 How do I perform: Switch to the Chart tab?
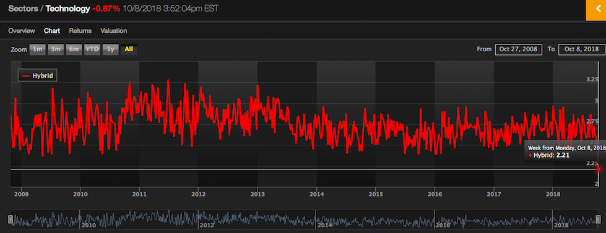coord(52,31)
